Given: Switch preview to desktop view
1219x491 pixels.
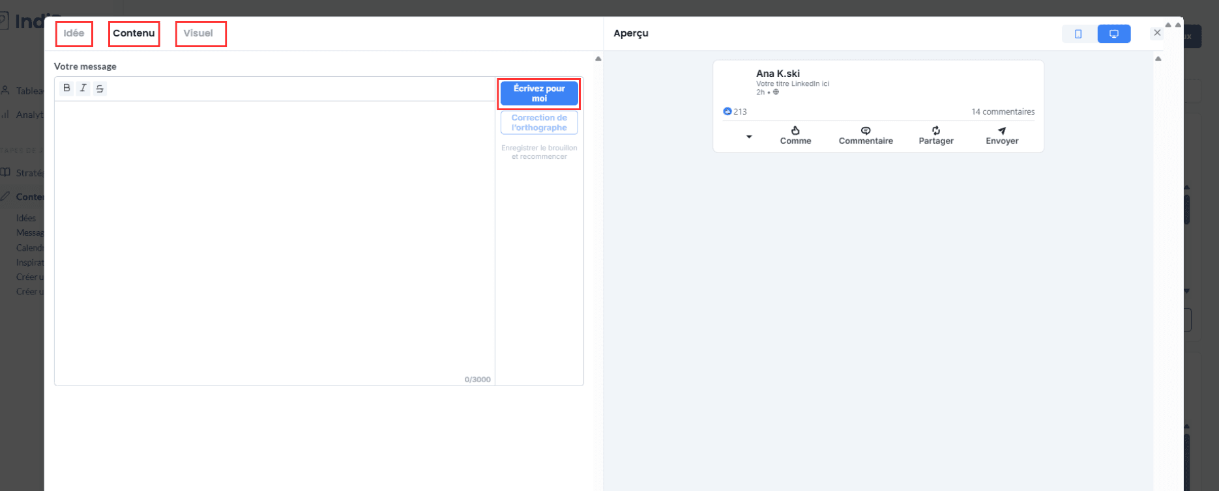Looking at the screenshot, I should point(1113,34).
